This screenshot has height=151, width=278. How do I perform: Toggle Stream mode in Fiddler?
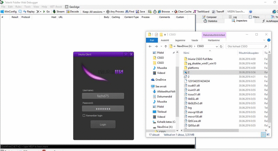click(x=59, y=11)
